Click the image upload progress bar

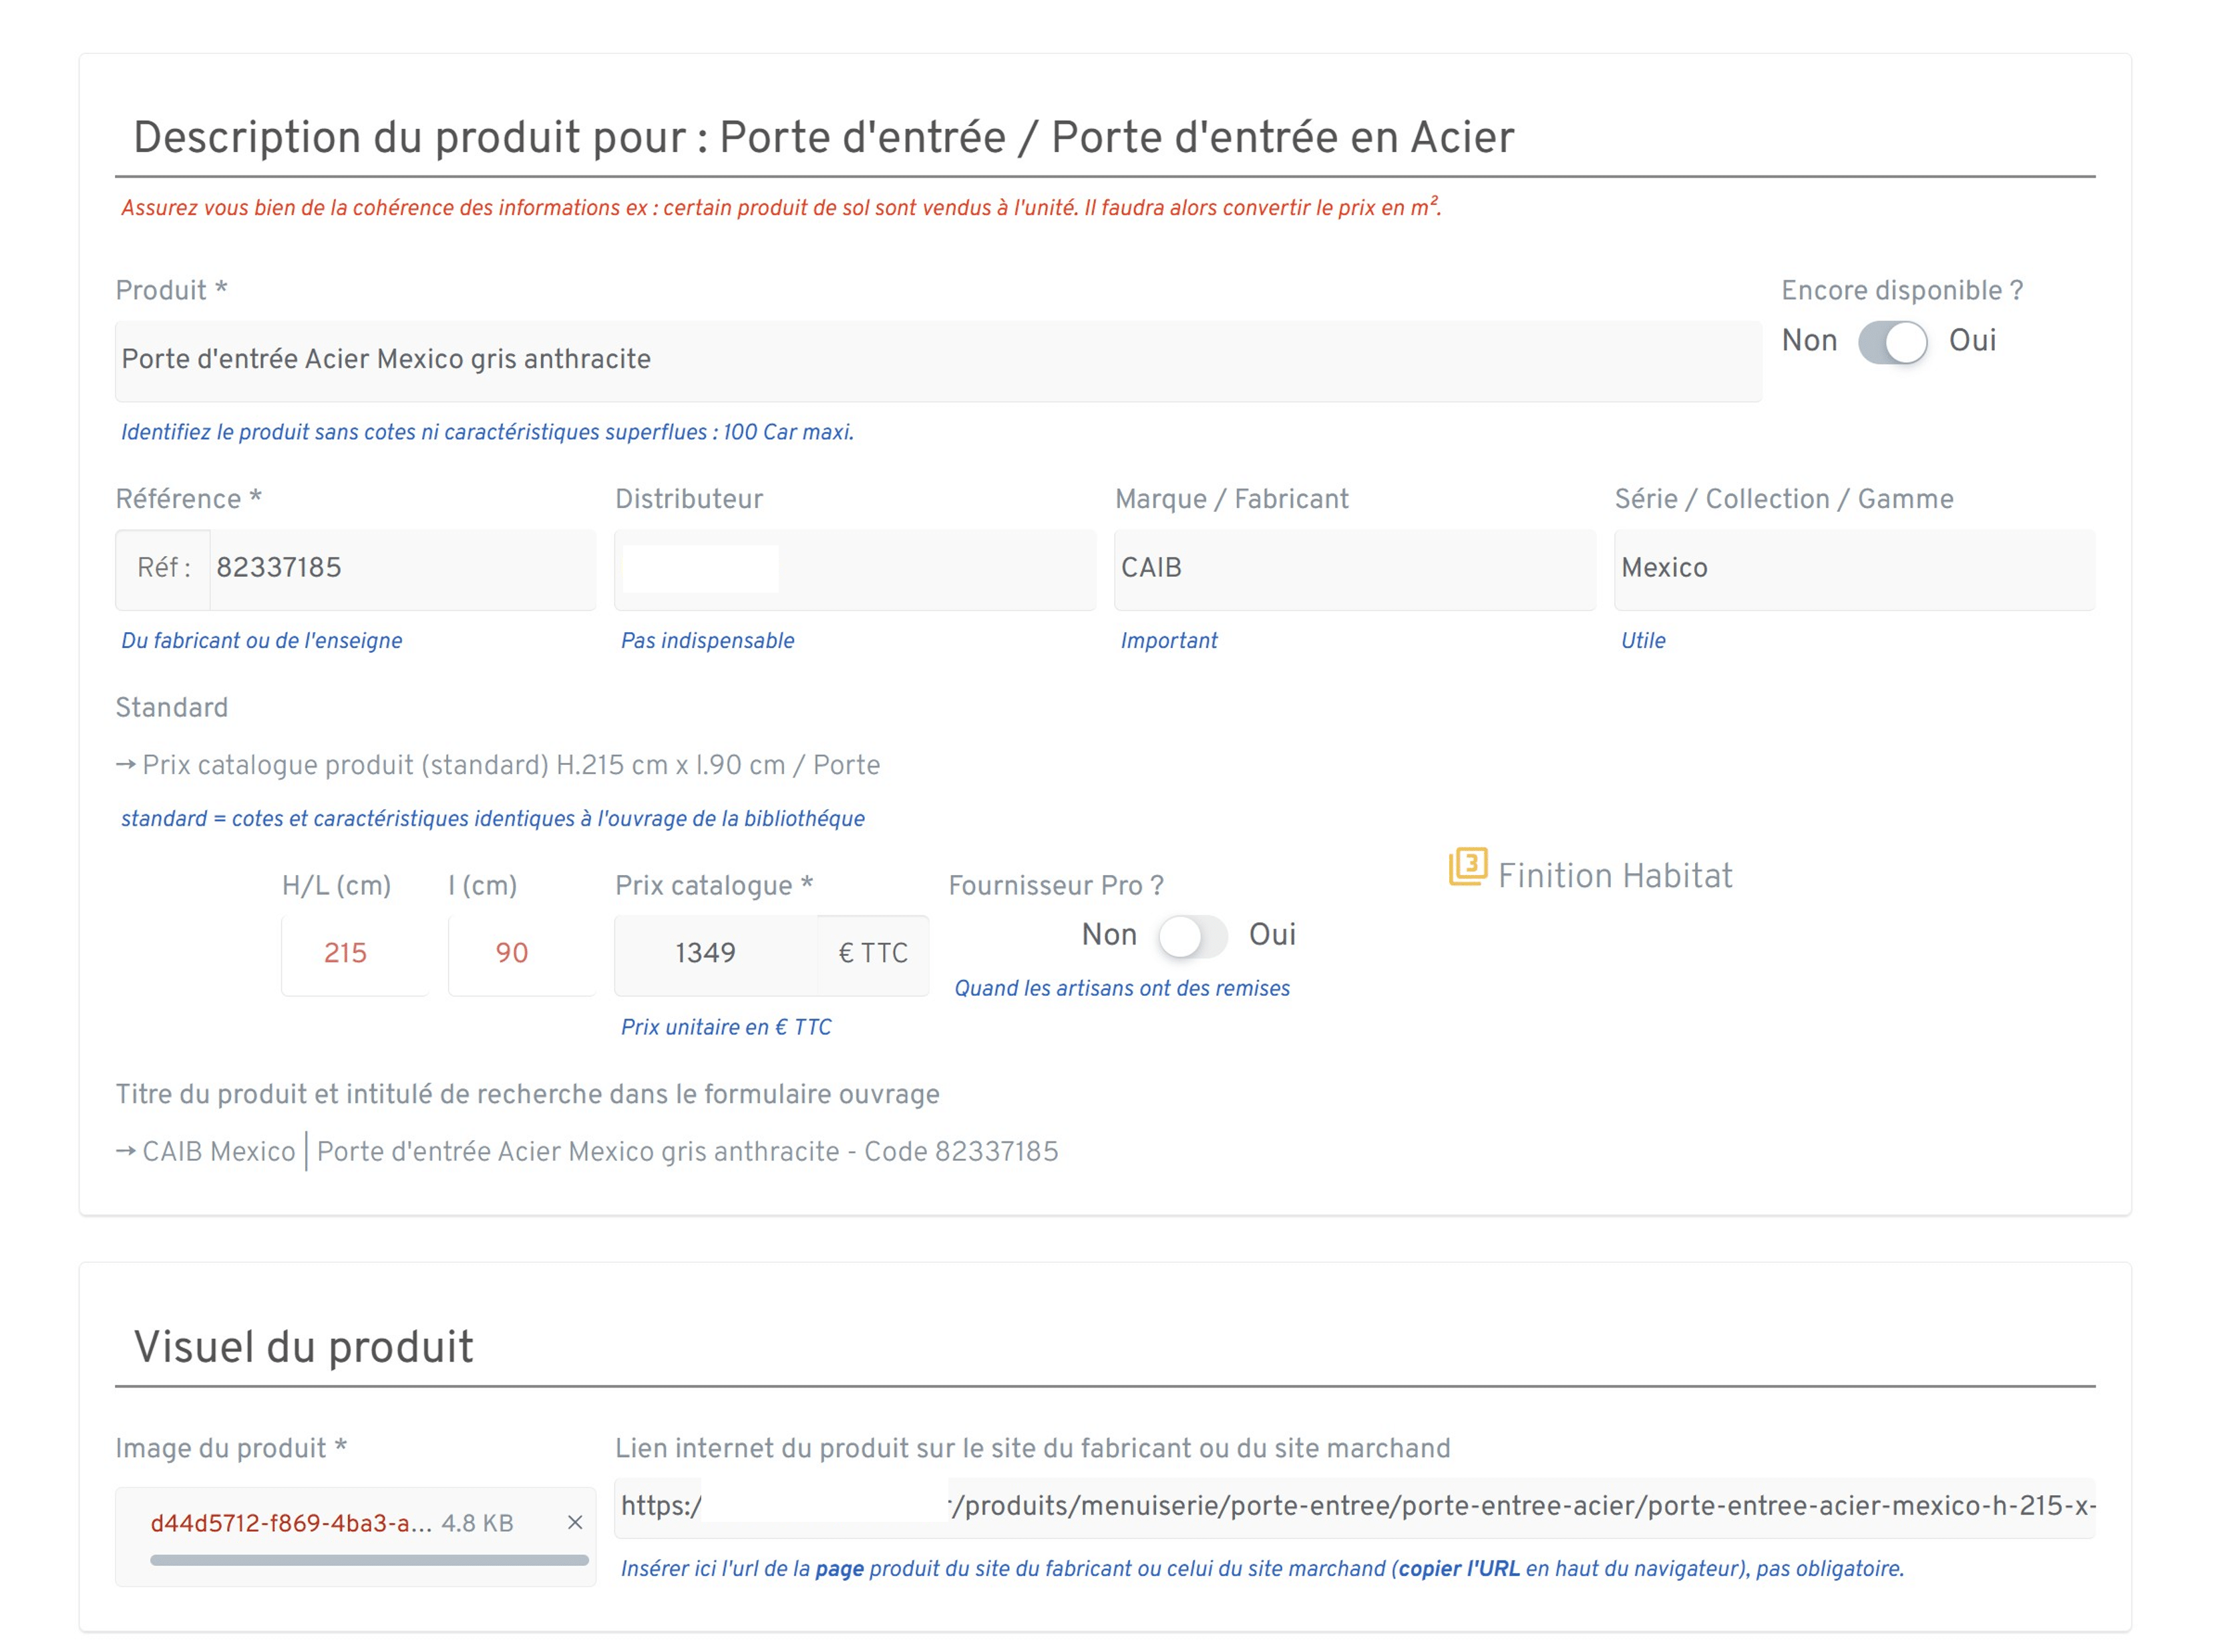coord(368,1560)
